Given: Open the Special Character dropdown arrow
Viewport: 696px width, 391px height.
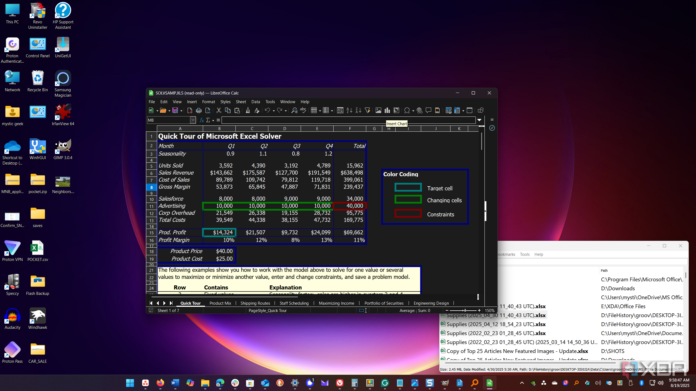Looking at the screenshot, I should [x=413, y=111].
